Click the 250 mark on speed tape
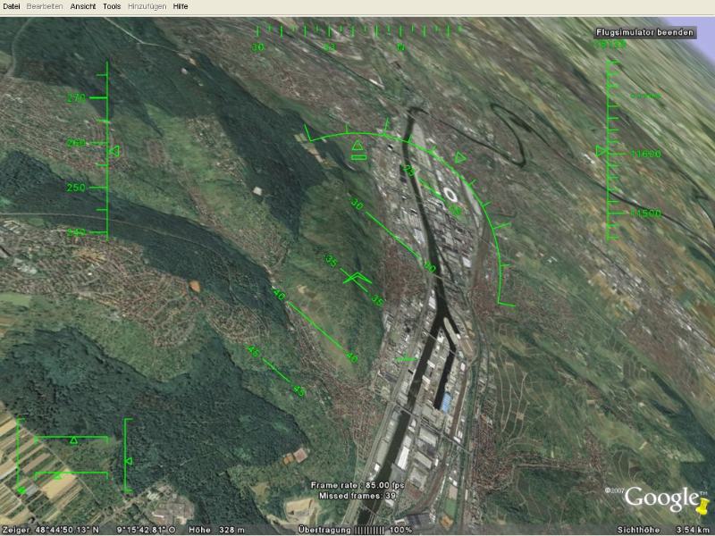Screen dimensions: 715x536 click(76, 188)
